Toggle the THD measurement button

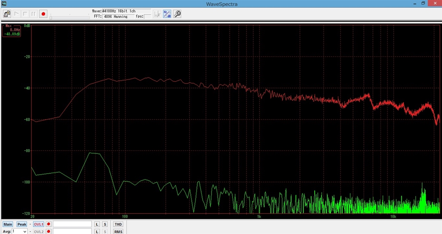118,225
